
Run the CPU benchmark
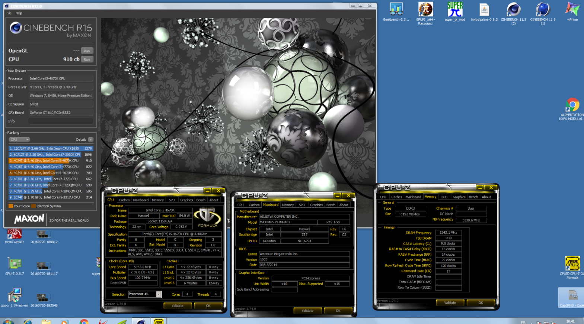(87, 59)
